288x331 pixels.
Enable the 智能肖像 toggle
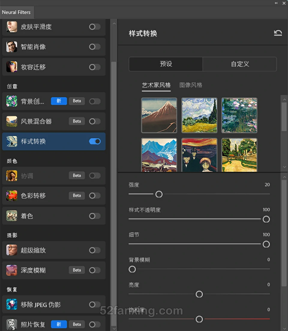[94, 47]
